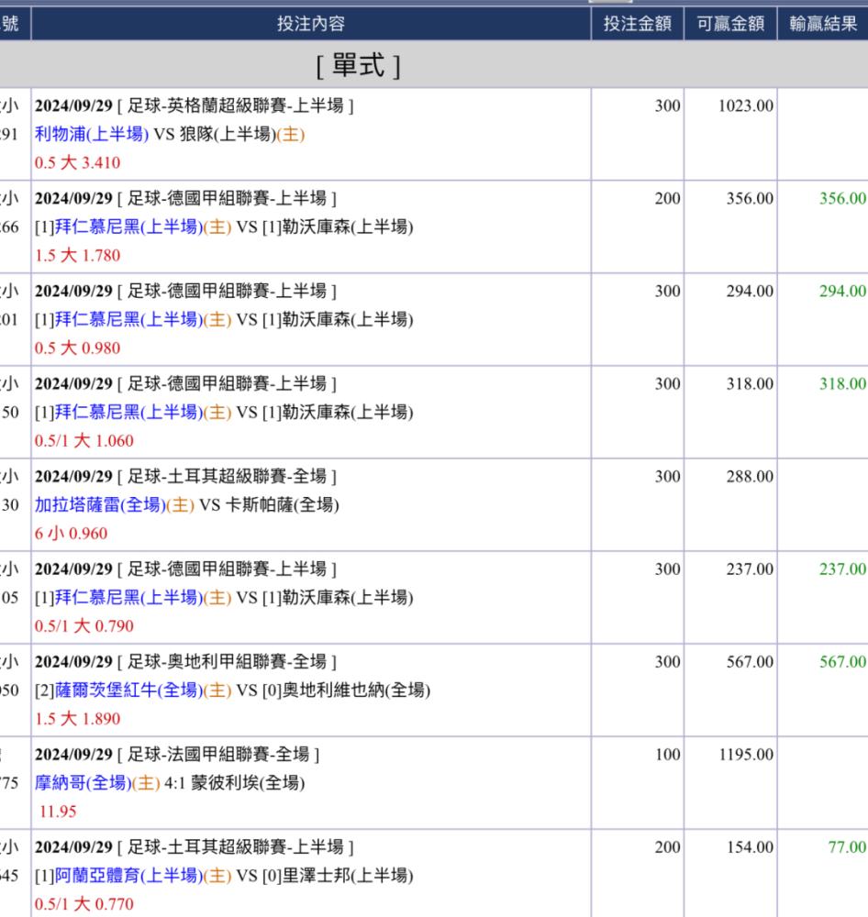This screenshot has height=917, width=868.
Task: Click odds text 0.5/1 大 0.770
Action: click(83, 904)
